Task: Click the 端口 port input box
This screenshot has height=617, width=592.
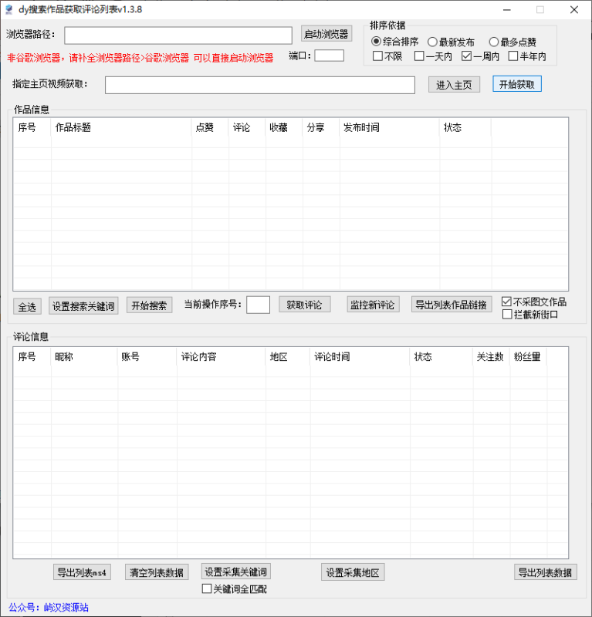Action: coord(330,56)
